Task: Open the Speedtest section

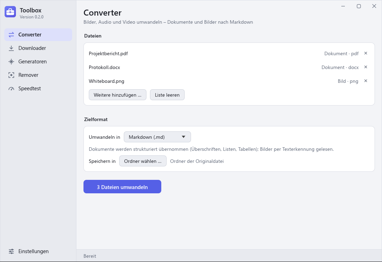Action: pyautogui.click(x=38, y=88)
